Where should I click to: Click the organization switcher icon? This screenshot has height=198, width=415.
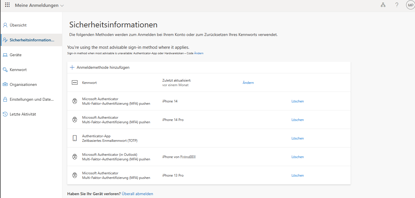tap(383, 5)
